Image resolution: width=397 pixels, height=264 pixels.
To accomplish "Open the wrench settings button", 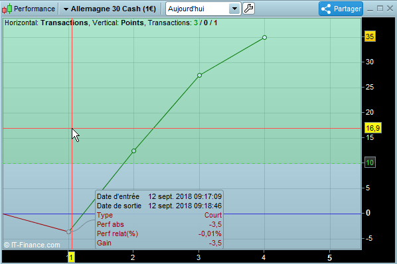I will 249,9.
